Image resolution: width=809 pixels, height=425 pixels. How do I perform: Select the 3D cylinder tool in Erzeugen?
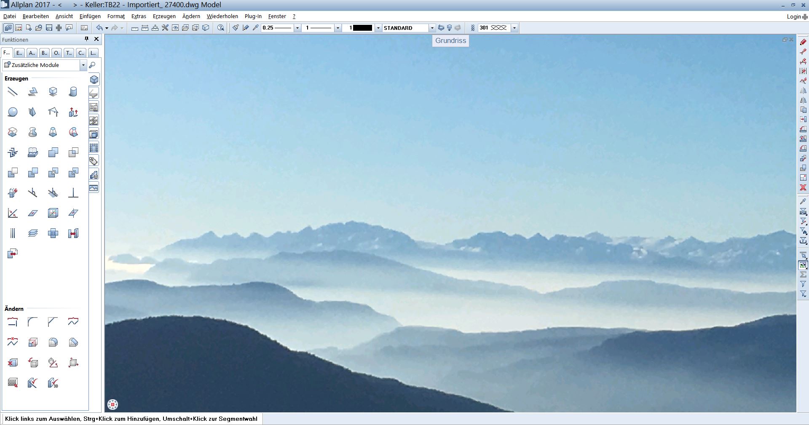point(73,92)
